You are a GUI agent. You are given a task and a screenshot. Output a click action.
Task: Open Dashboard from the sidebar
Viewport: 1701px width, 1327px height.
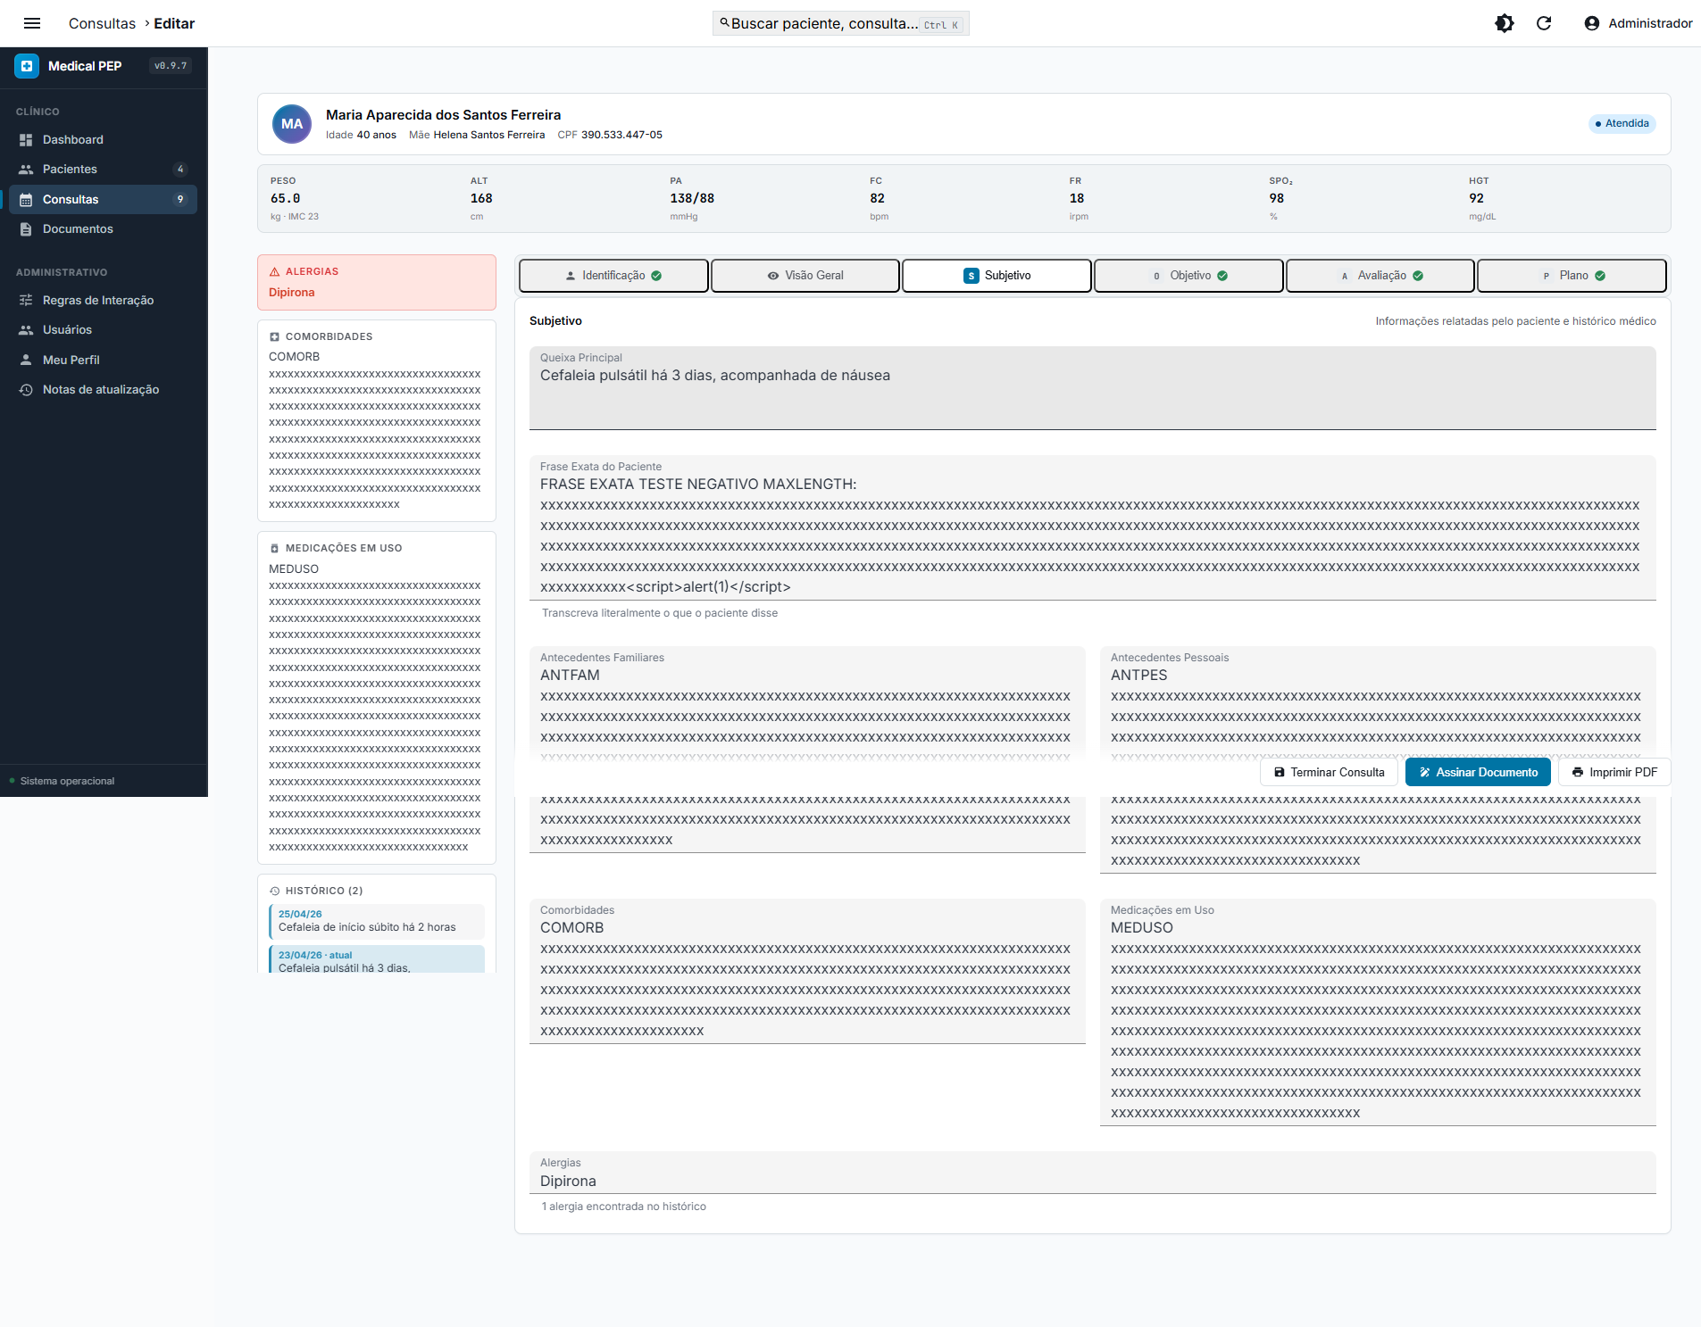pos(103,140)
